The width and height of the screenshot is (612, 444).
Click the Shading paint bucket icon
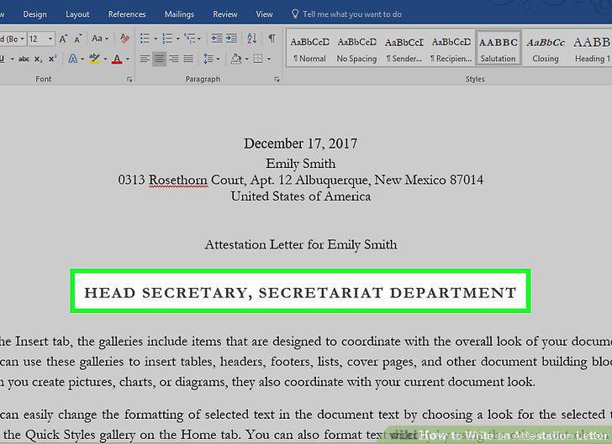pyautogui.click(x=235, y=59)
